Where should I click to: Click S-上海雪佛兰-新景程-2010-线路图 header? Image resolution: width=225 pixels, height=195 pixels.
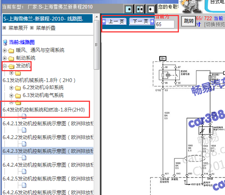coord(48,19)
